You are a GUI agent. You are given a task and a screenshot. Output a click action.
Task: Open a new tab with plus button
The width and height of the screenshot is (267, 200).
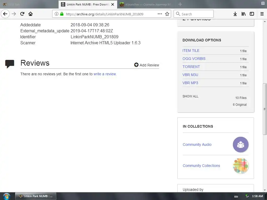click(x=180, y=4)
